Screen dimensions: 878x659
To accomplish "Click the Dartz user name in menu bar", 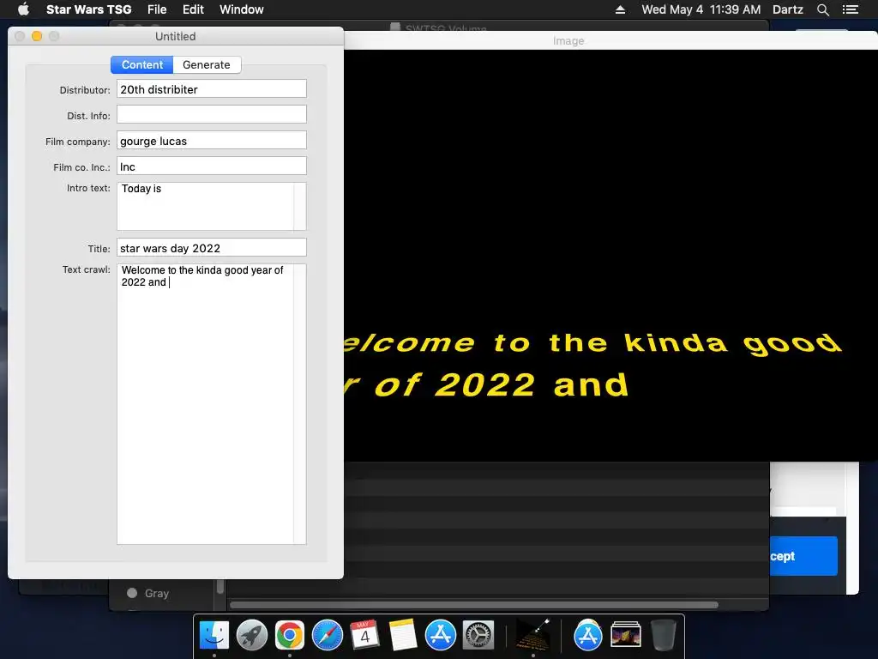I will [787, 9].
